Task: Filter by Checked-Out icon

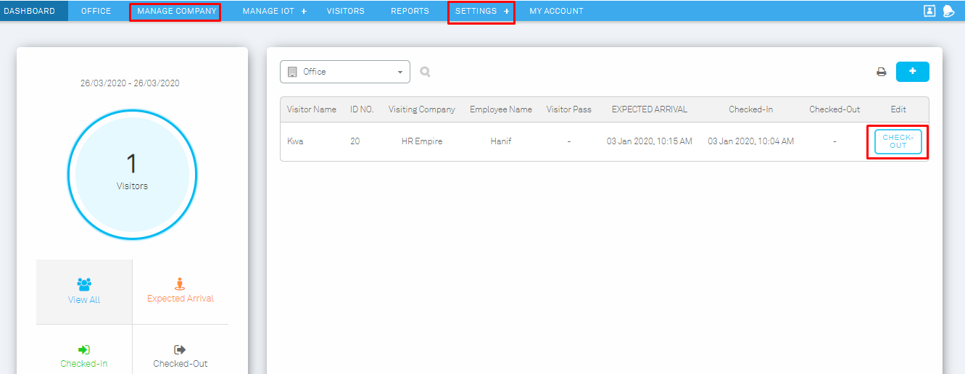Action: [181, 349]
